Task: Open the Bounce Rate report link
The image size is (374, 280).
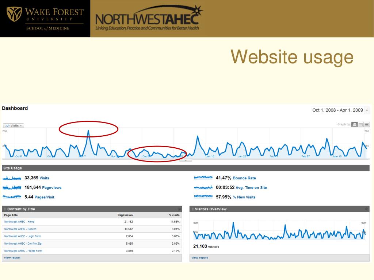Action: (244, 178)
